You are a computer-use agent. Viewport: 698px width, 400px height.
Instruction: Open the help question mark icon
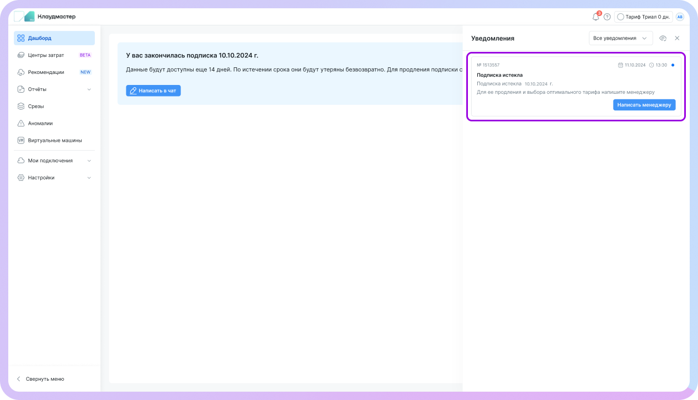(x=607, y=17)
